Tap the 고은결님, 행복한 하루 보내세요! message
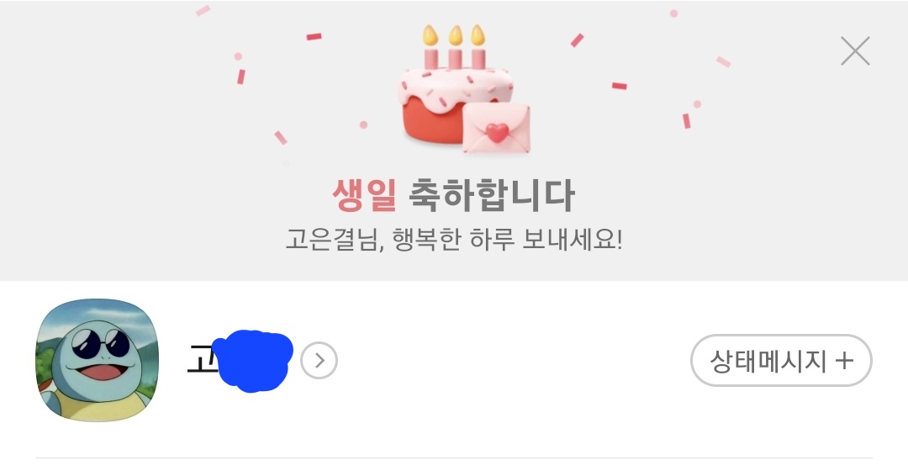The image size is (908, 471). pos(454,239)
